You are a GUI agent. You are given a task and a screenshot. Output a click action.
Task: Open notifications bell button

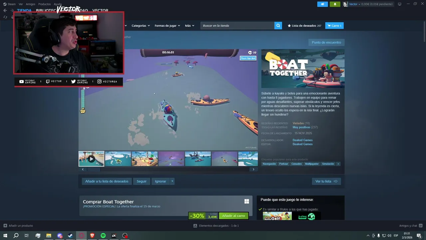click(335, 4)
